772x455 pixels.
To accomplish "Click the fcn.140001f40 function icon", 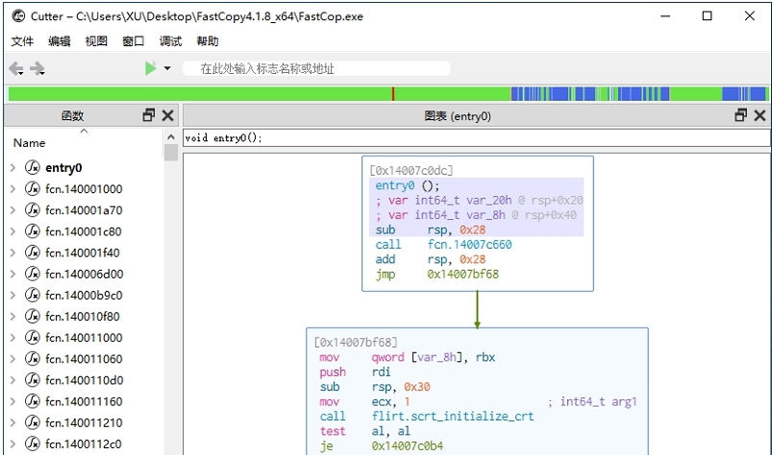I will pos(33,252).
